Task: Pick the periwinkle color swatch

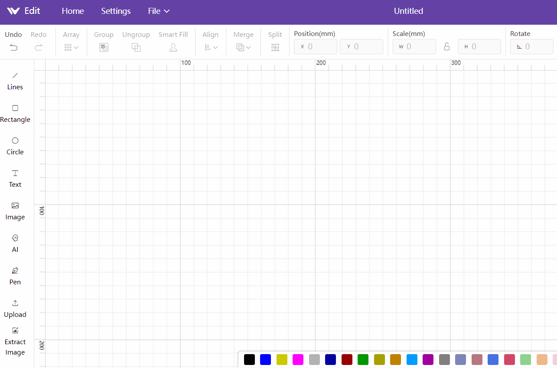Action: [x=460, y=359]
